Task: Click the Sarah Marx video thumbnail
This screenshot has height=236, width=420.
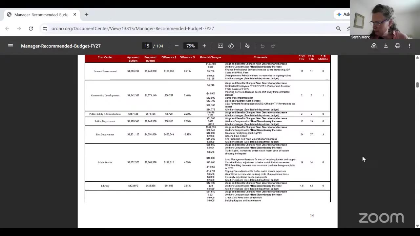Action: (x=385, y=20)
